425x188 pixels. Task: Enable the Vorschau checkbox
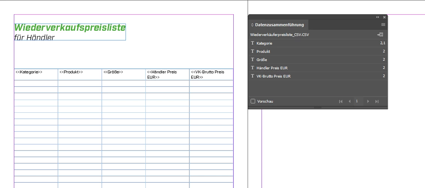pyautogui.click(x=253, y=101)
